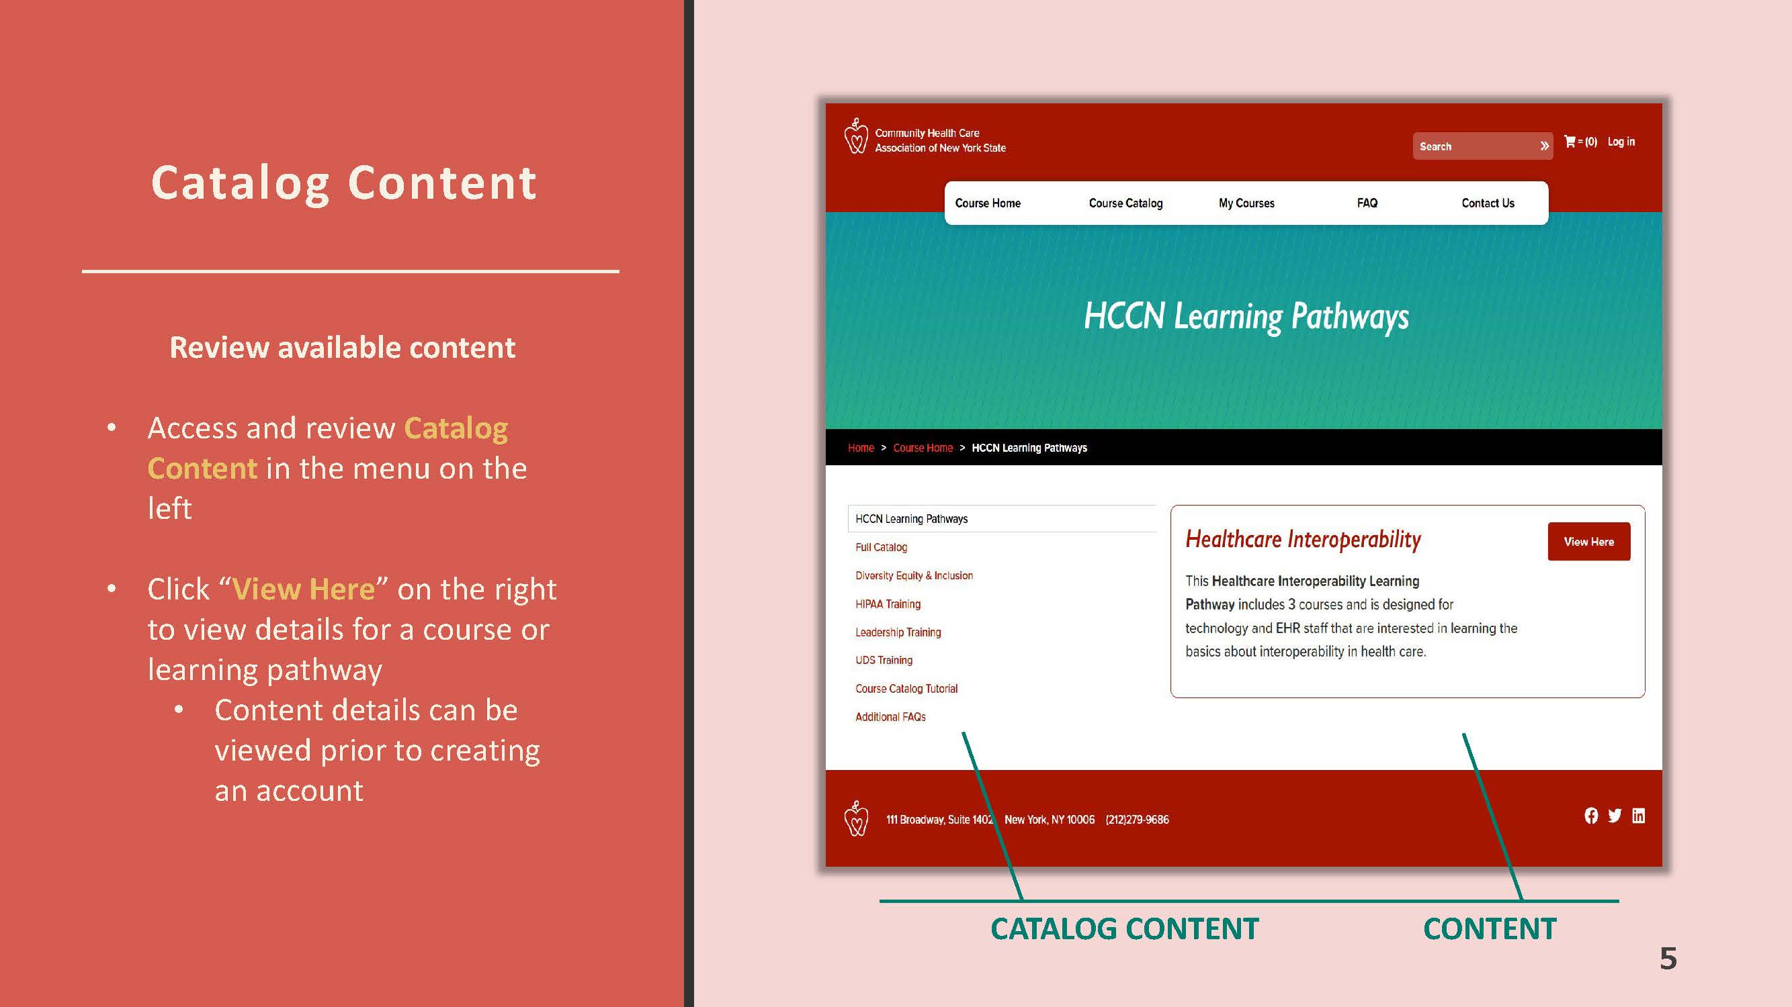
Task: Click View Here button for Healthcare Interoperability
Action: point(1590,542)
